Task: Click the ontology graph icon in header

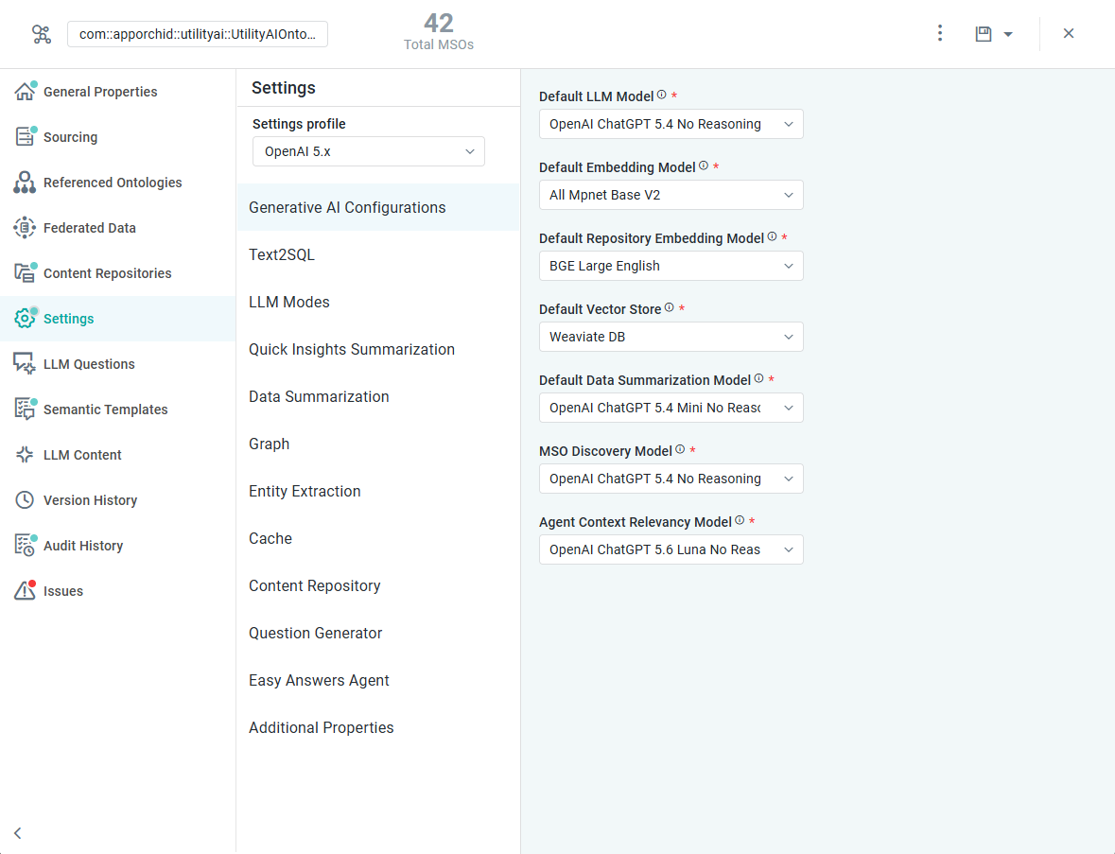Action: (42, 34)
